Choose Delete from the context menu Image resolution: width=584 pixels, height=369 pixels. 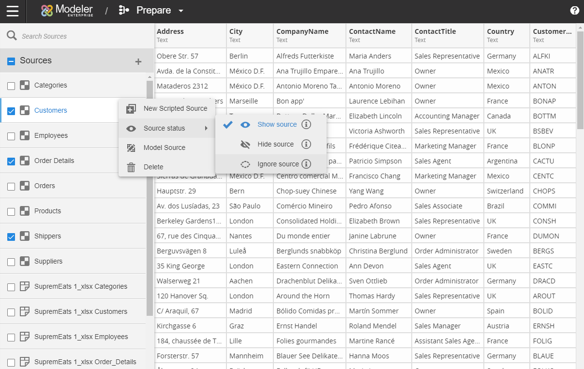[153, 167]
